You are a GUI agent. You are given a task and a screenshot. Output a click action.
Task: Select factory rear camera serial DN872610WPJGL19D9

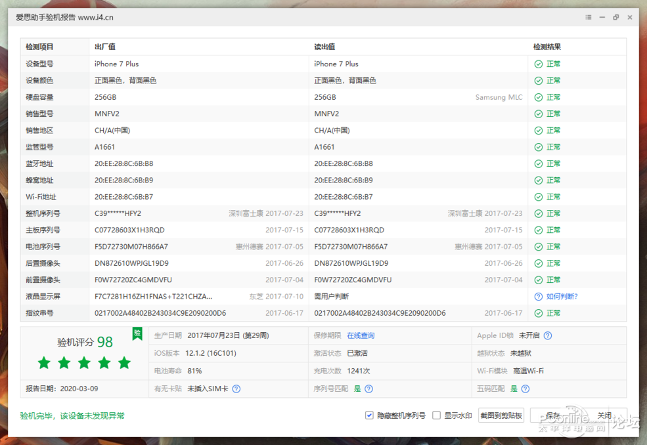tap(131, 264)
